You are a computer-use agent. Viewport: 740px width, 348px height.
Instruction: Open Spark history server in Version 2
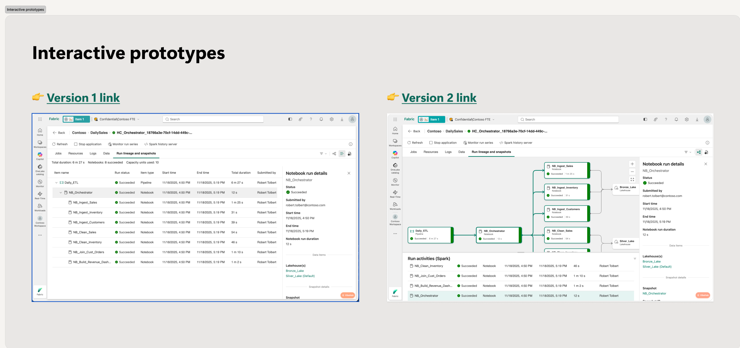516,143
